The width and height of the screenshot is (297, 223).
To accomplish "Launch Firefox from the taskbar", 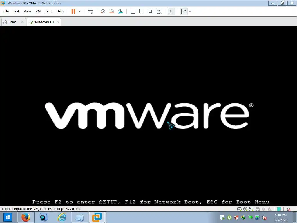I will pyautogui.click(x=26, y=217).
